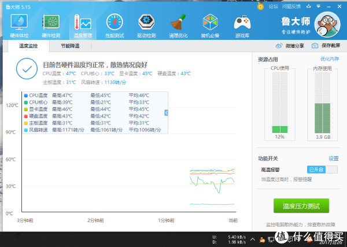Expand hidden system tray icons arrow
Screen dimensions: 347x247
click(x=253, y=239)
